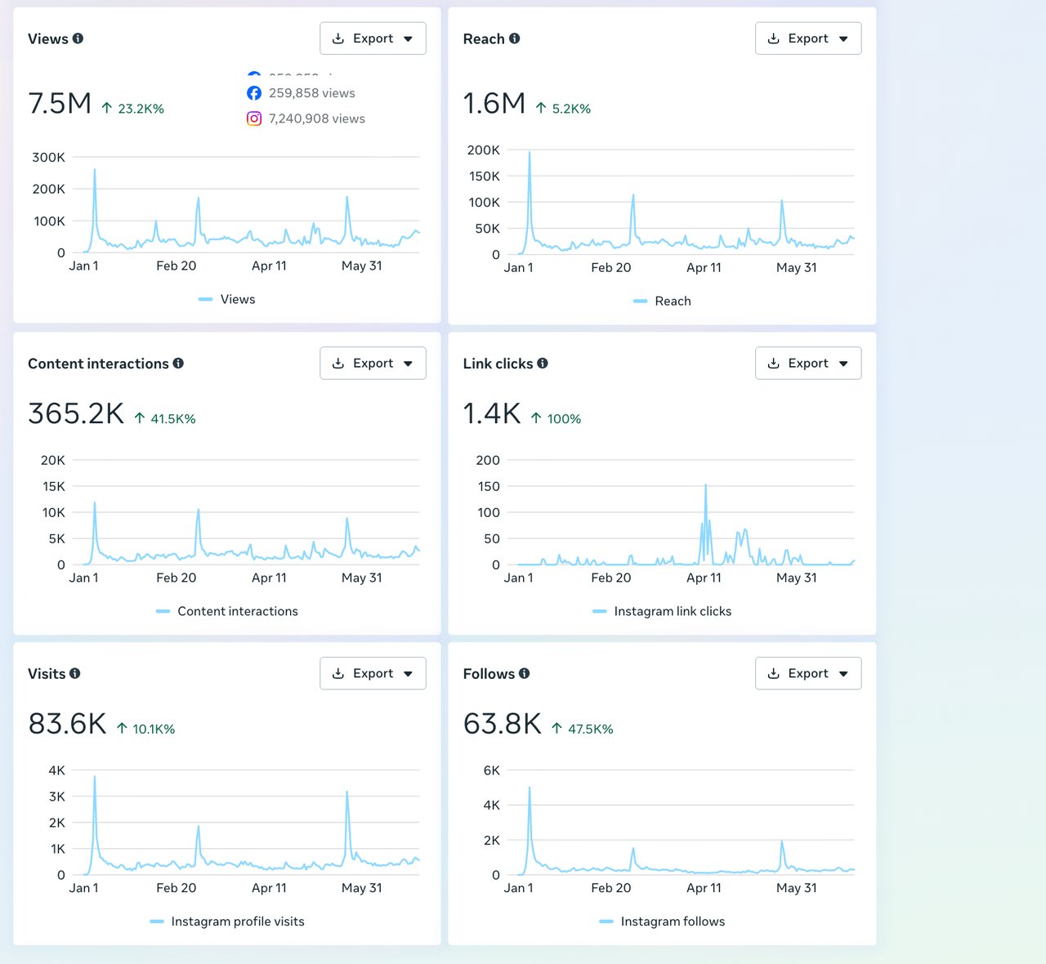Screen dimensions: 1046x964
Task: Click download icon in Visits Export button
Action: [338, 674]
